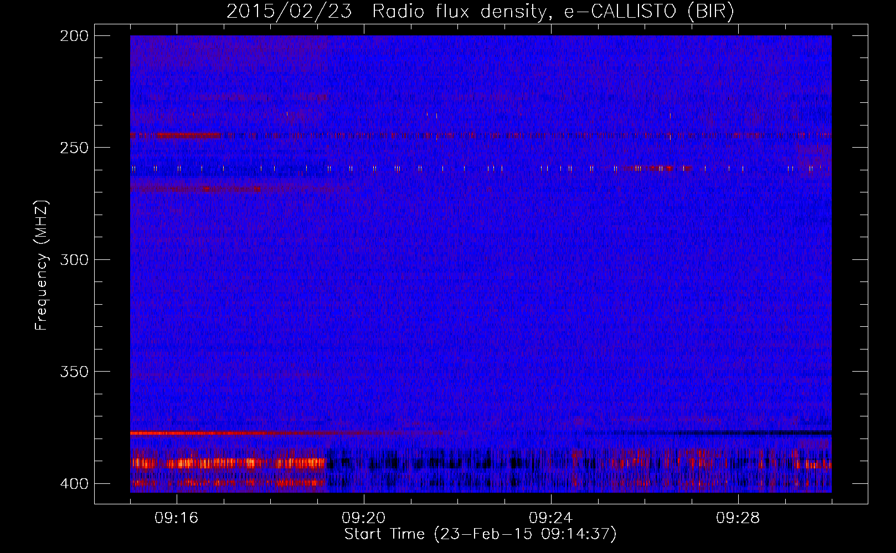896x553 pixels.
Task: Click the 09:24 time tick label
Action: pyautogui.click(x=551, y=518)
